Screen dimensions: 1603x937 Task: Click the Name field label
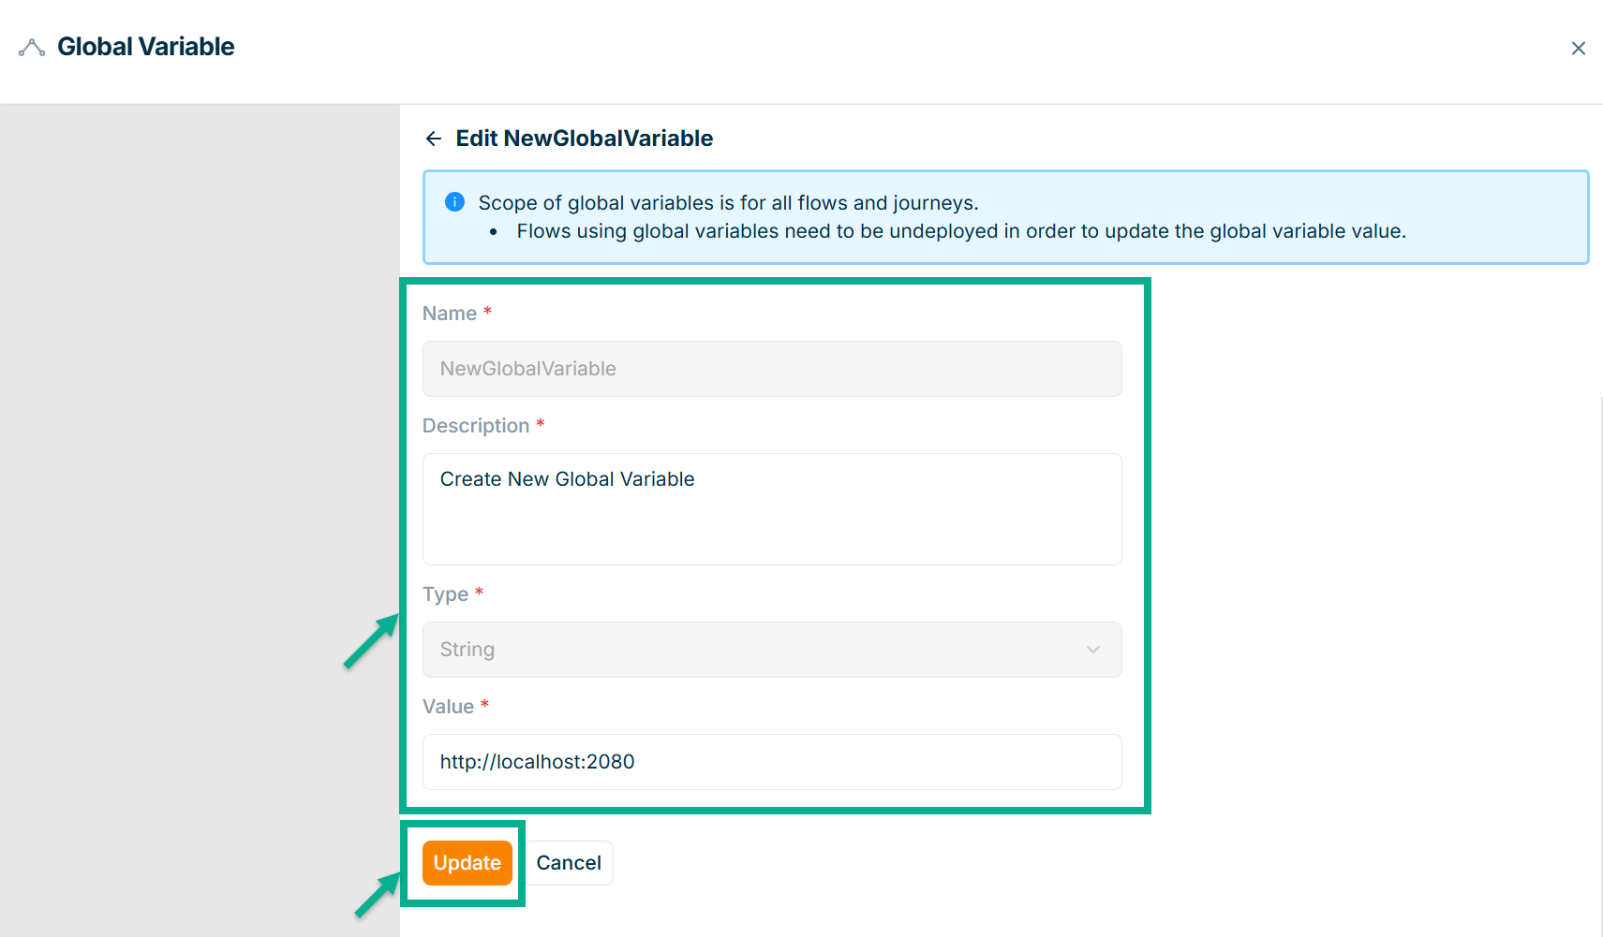[x=450, y=314]
